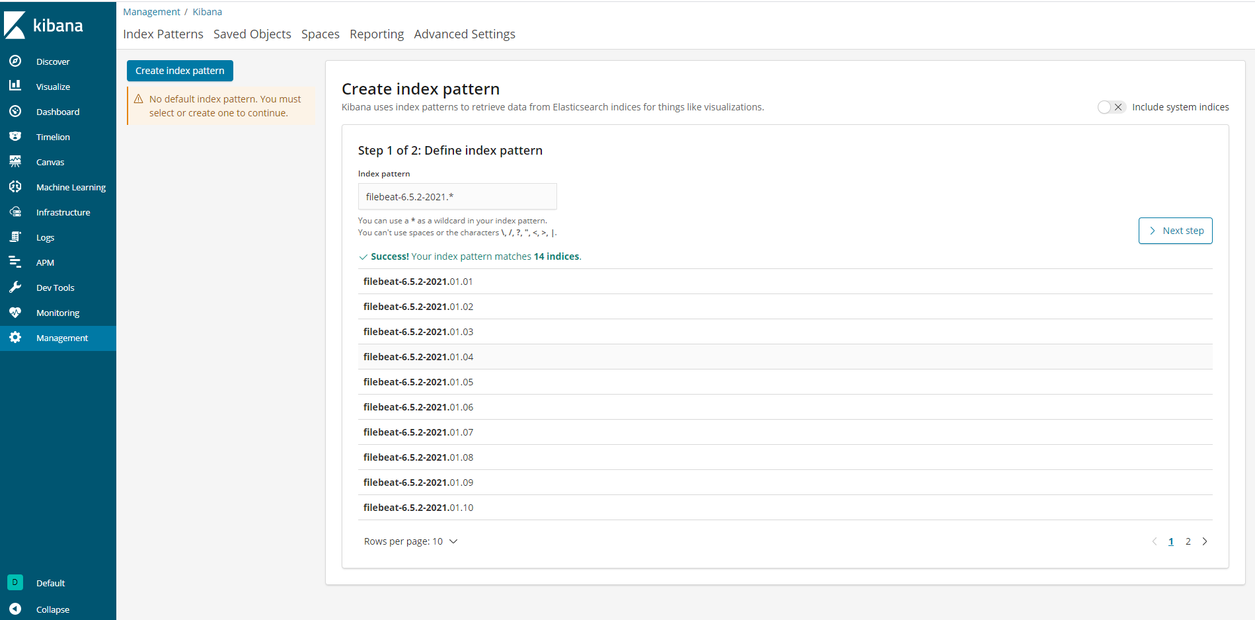Open Visualize via bar chart icon

(x=15, y=86)
